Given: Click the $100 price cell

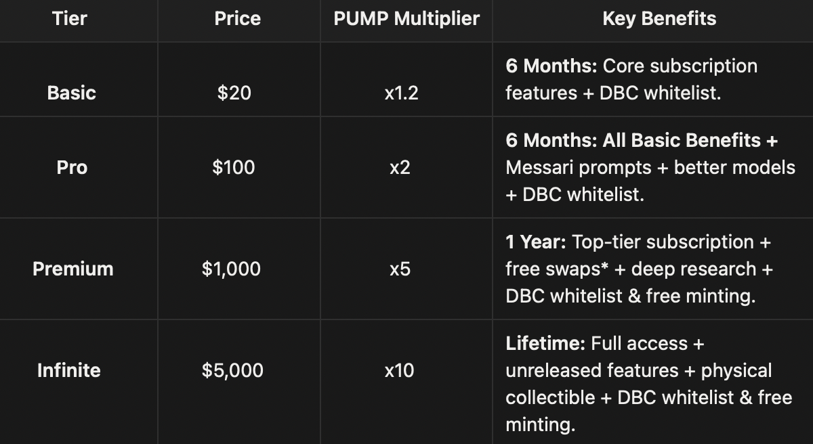Looking at the screenshot, I should pyautogui.click(x=234, y=167).
